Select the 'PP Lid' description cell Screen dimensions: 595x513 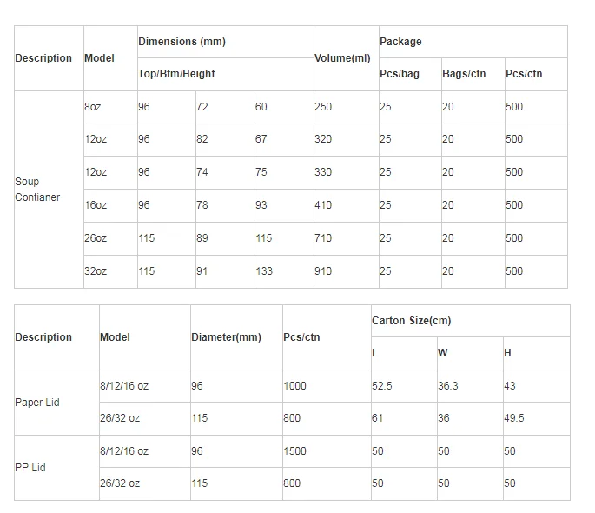(30, 468)
